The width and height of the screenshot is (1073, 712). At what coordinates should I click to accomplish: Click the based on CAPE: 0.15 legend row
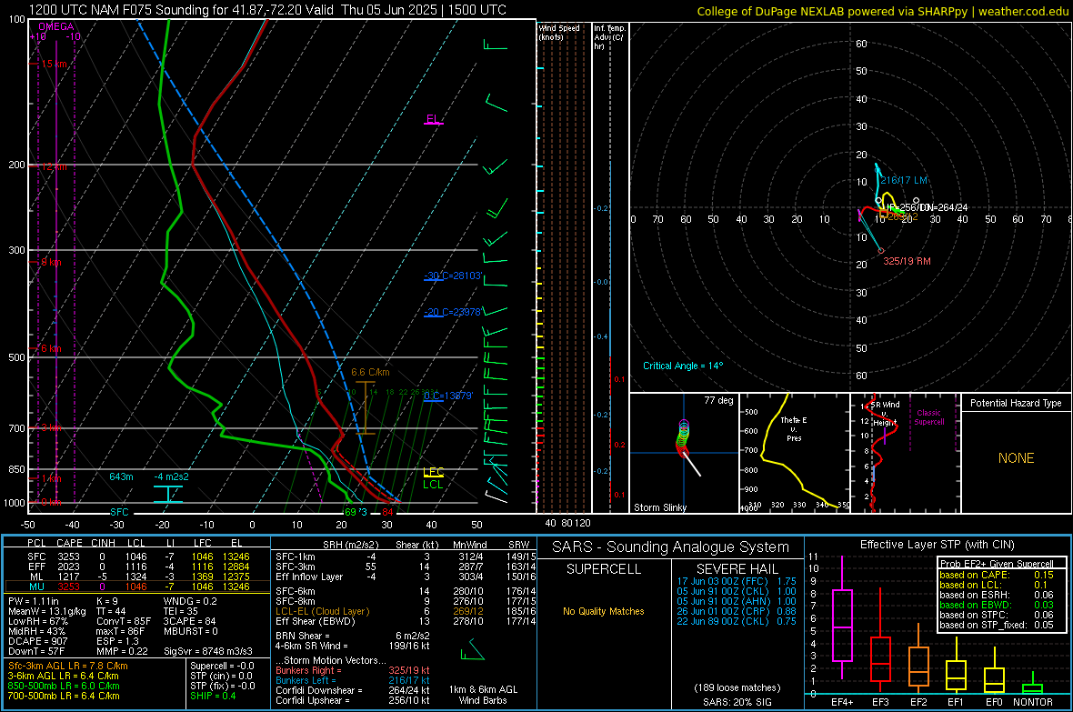point(997,575)
